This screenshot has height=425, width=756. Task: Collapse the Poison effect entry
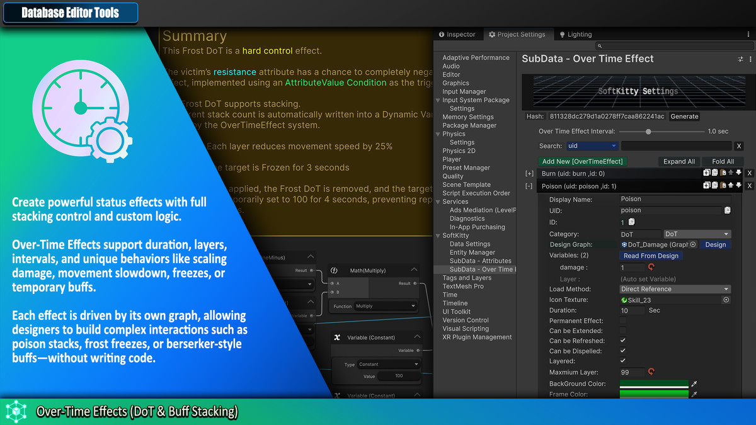(529, 184)
